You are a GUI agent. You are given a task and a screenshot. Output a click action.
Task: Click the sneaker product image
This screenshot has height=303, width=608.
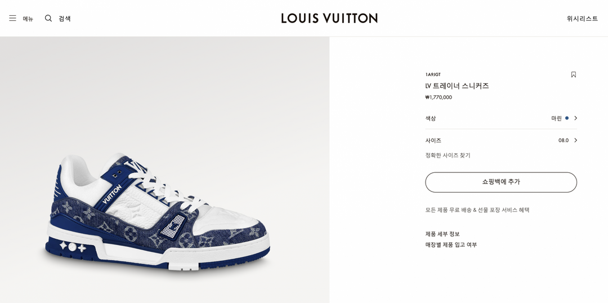coord(157,212)
